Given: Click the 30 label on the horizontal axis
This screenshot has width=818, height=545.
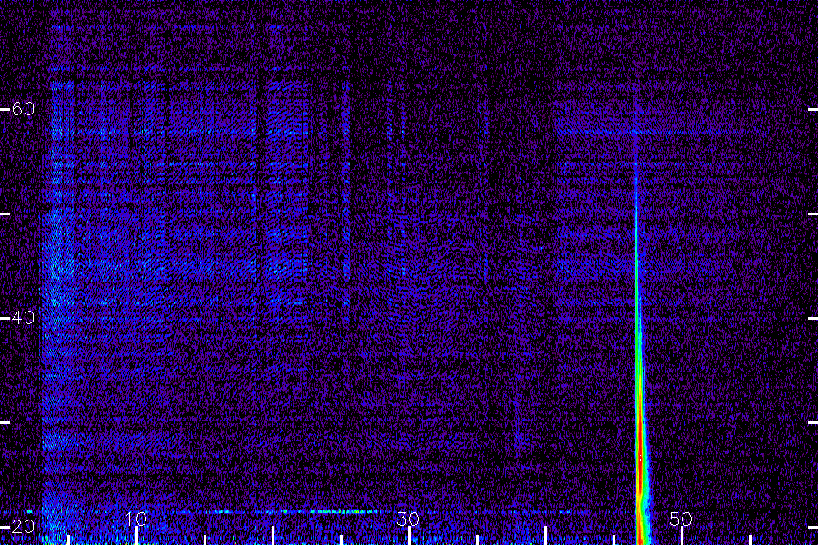Looking at the screenshot, I should pos(408,519).
